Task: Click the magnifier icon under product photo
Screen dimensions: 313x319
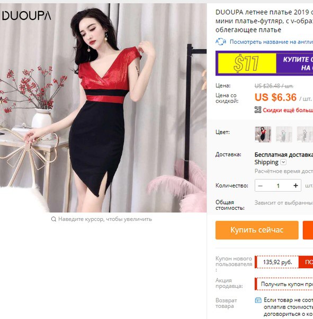Action: 53,219
